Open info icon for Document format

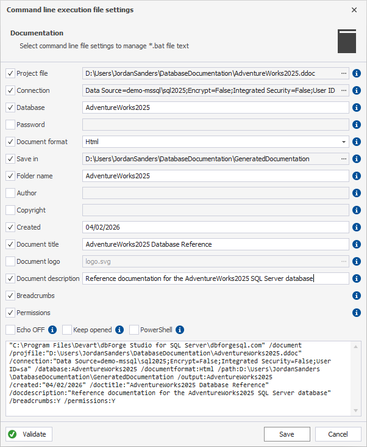point(357,142)
